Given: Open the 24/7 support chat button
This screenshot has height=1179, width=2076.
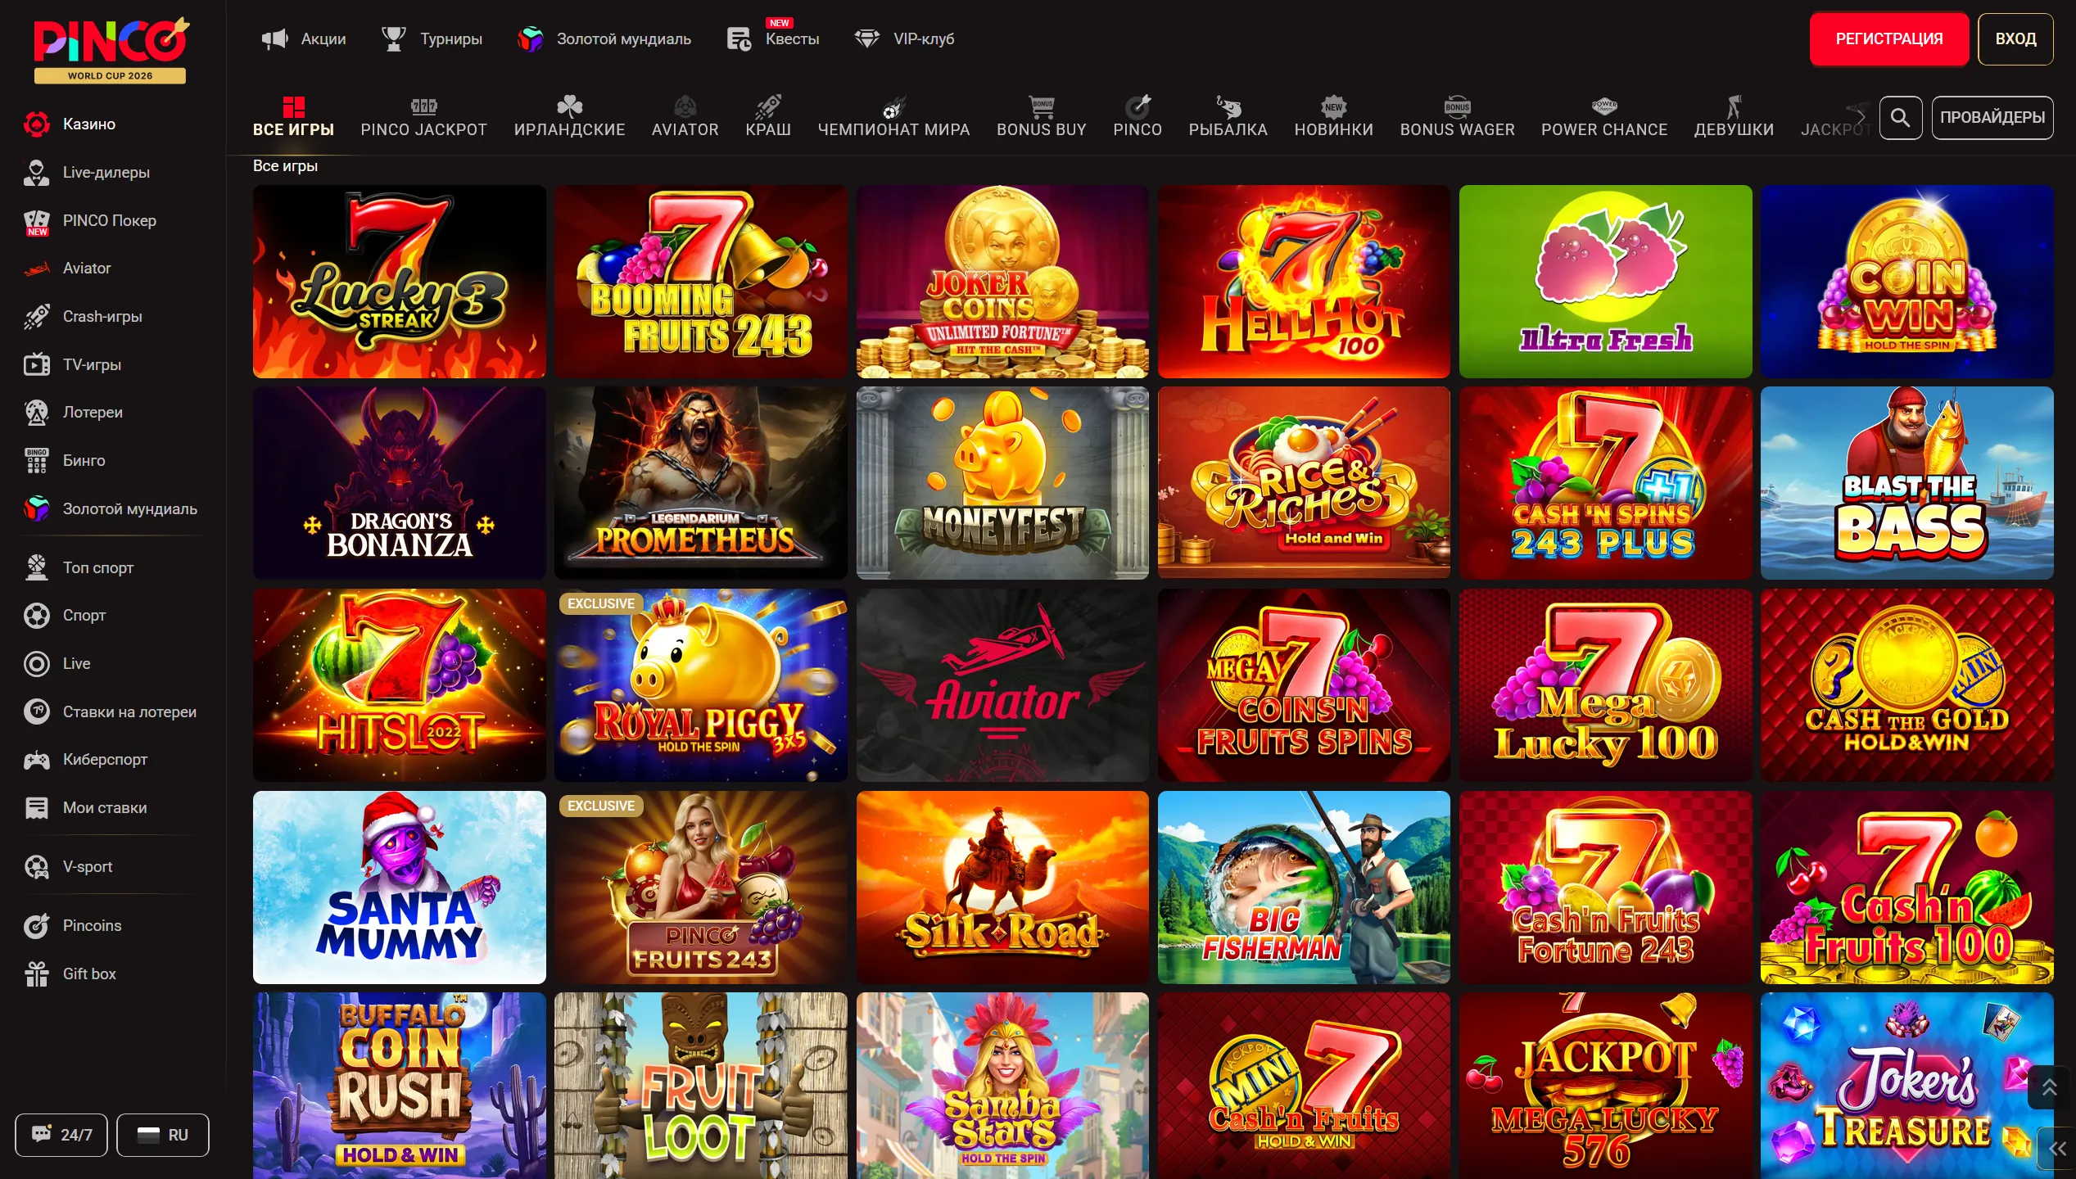Looking at the screenshot, I should tap(61, 1135).
